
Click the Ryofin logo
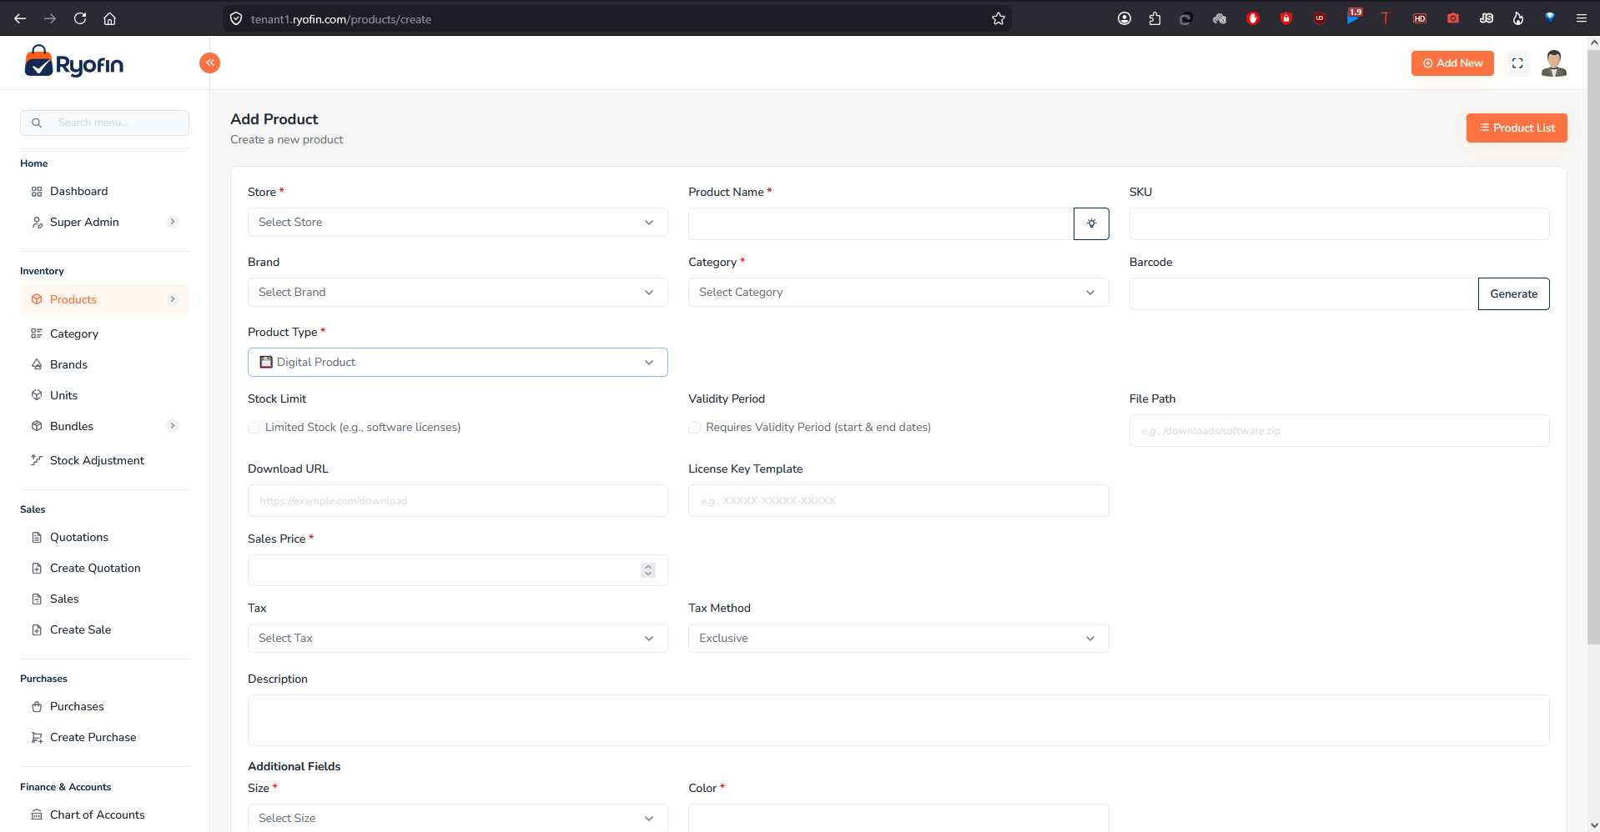pos(74,62)
